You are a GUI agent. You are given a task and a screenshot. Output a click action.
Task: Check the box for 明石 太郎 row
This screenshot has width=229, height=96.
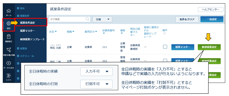[x=165, y=47]
